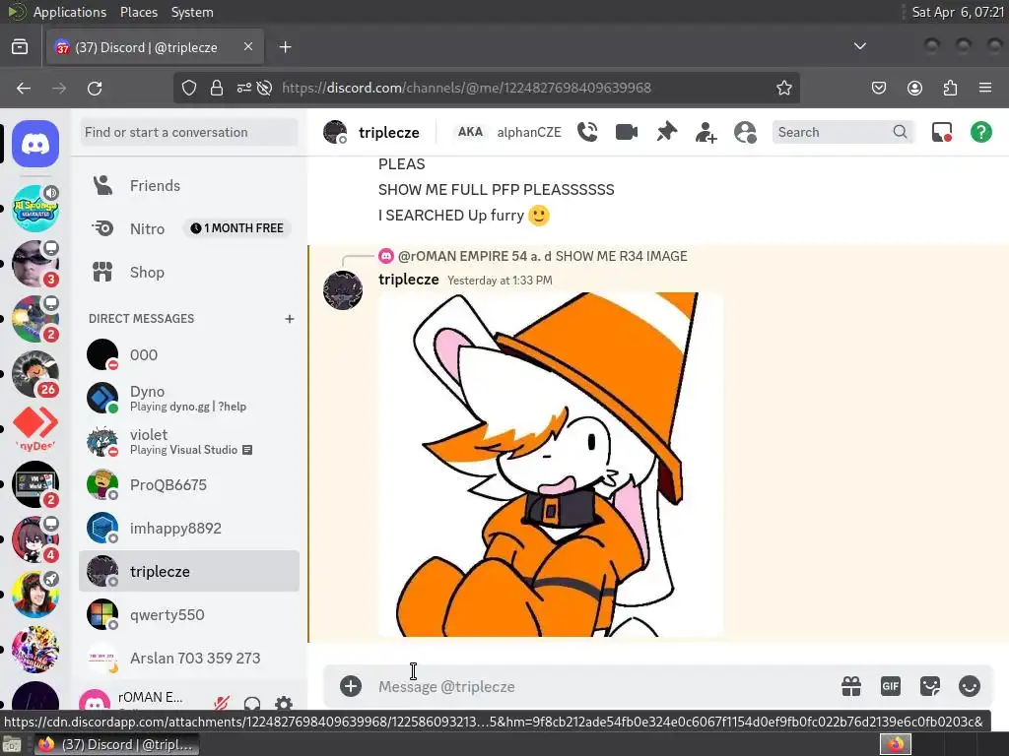Open the sticker picker

click(930, 686)
